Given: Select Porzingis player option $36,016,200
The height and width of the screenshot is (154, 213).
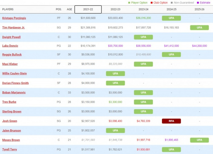Looking at the screenshot, I should 143,18.
